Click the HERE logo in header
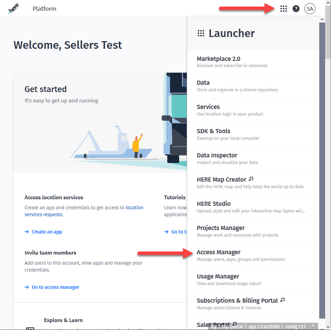331x330 pixels. pyautogui.click(x=13, y=9)
